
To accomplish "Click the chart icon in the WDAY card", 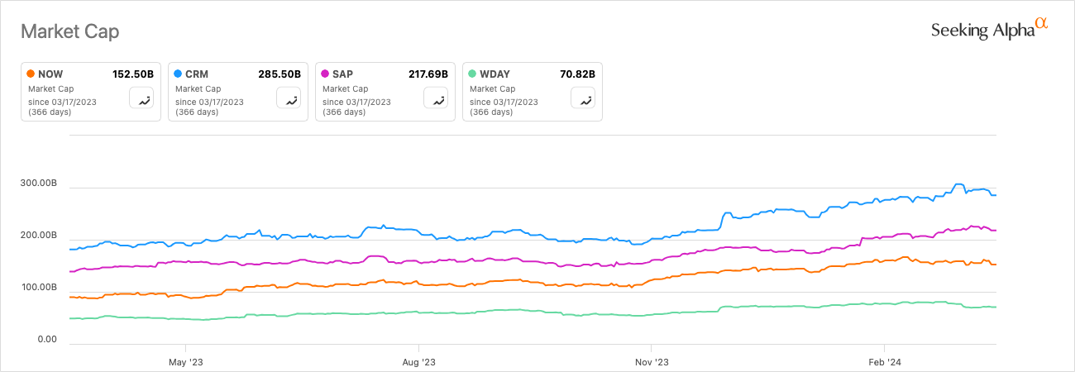I will click(x=585, y=99).
